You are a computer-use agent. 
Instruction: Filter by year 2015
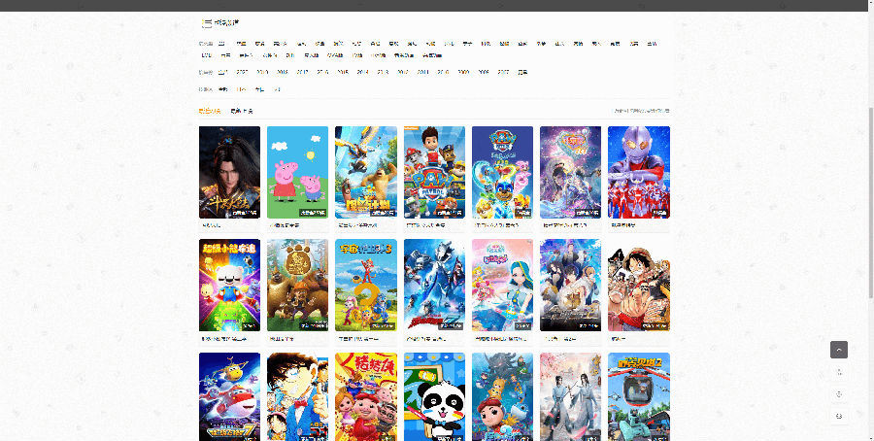(x=343, y=72)
